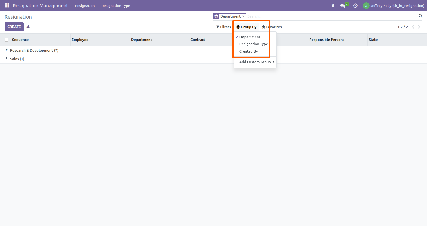Click the green J user avatar
This screenshot has height=226, width=427.
pyautogui.click(x=366, y=6)
